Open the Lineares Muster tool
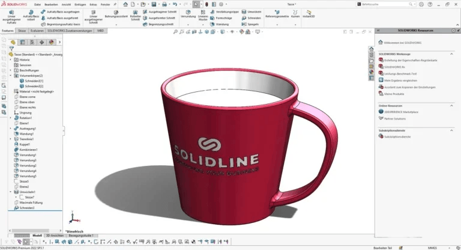The width and height of the screenshot is (461, 250). coord(203,16)
